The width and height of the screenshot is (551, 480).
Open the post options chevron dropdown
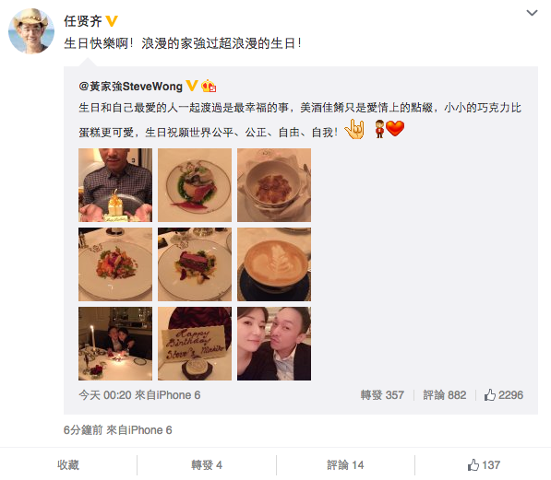click(x=532, y=13)
